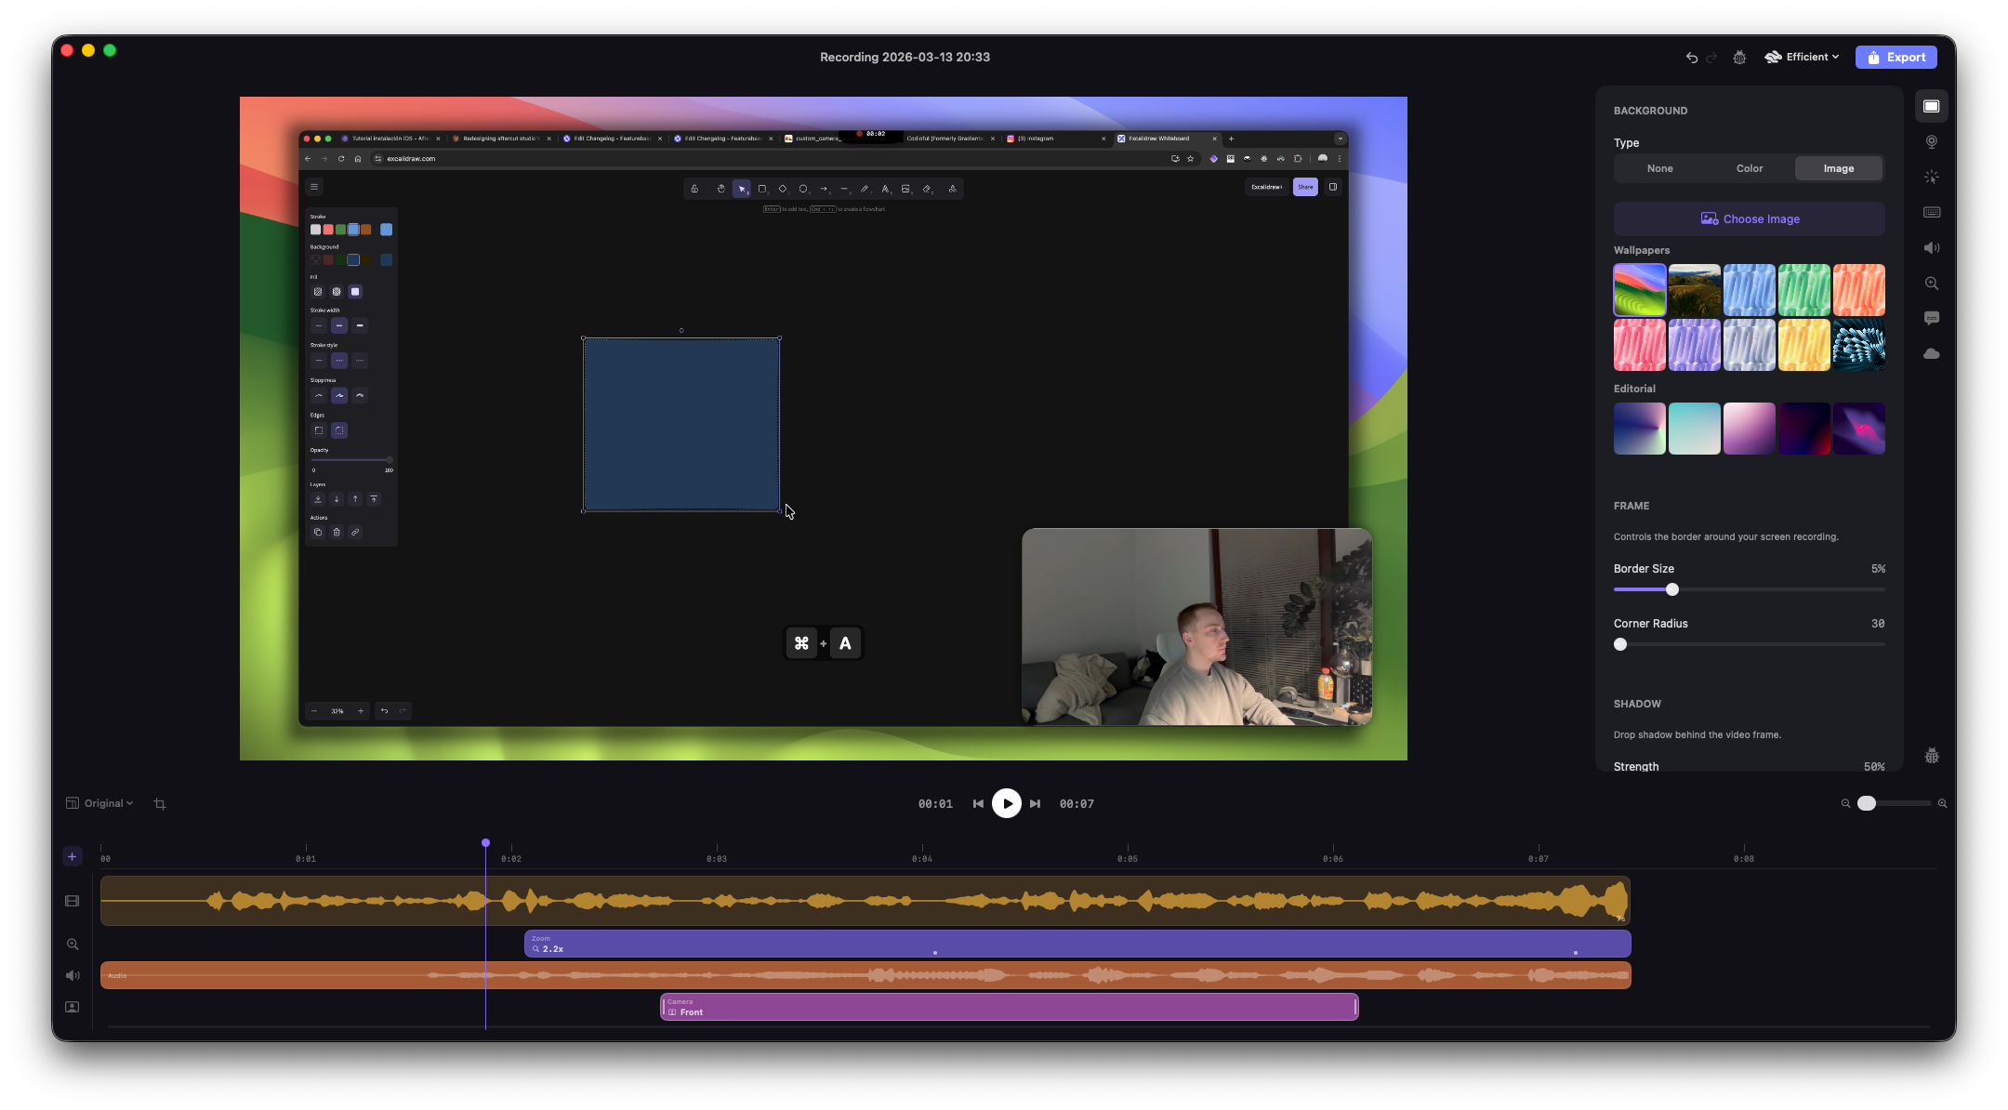Set background type to None
The image size is (2008, 1110).
[1659, 168]
